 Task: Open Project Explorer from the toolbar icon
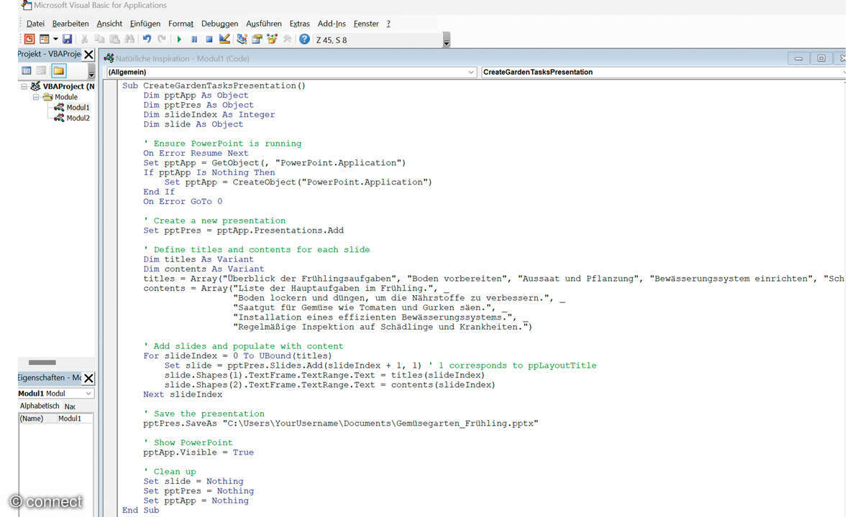click(242, 39)
